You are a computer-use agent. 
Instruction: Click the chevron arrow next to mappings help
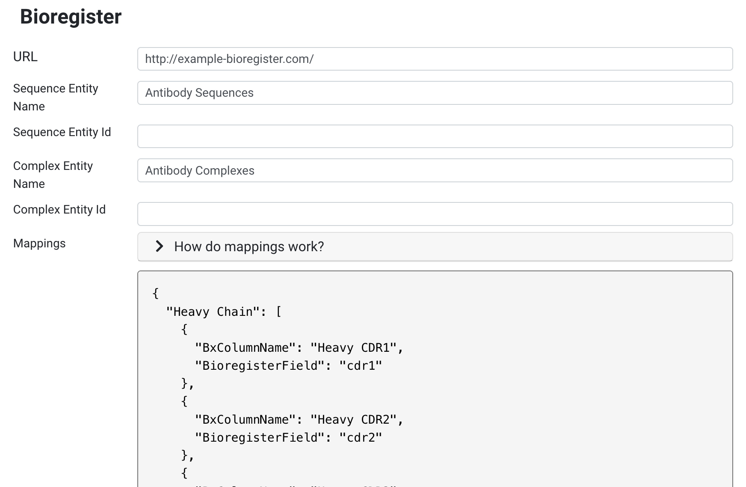click(x=159, y=246)
